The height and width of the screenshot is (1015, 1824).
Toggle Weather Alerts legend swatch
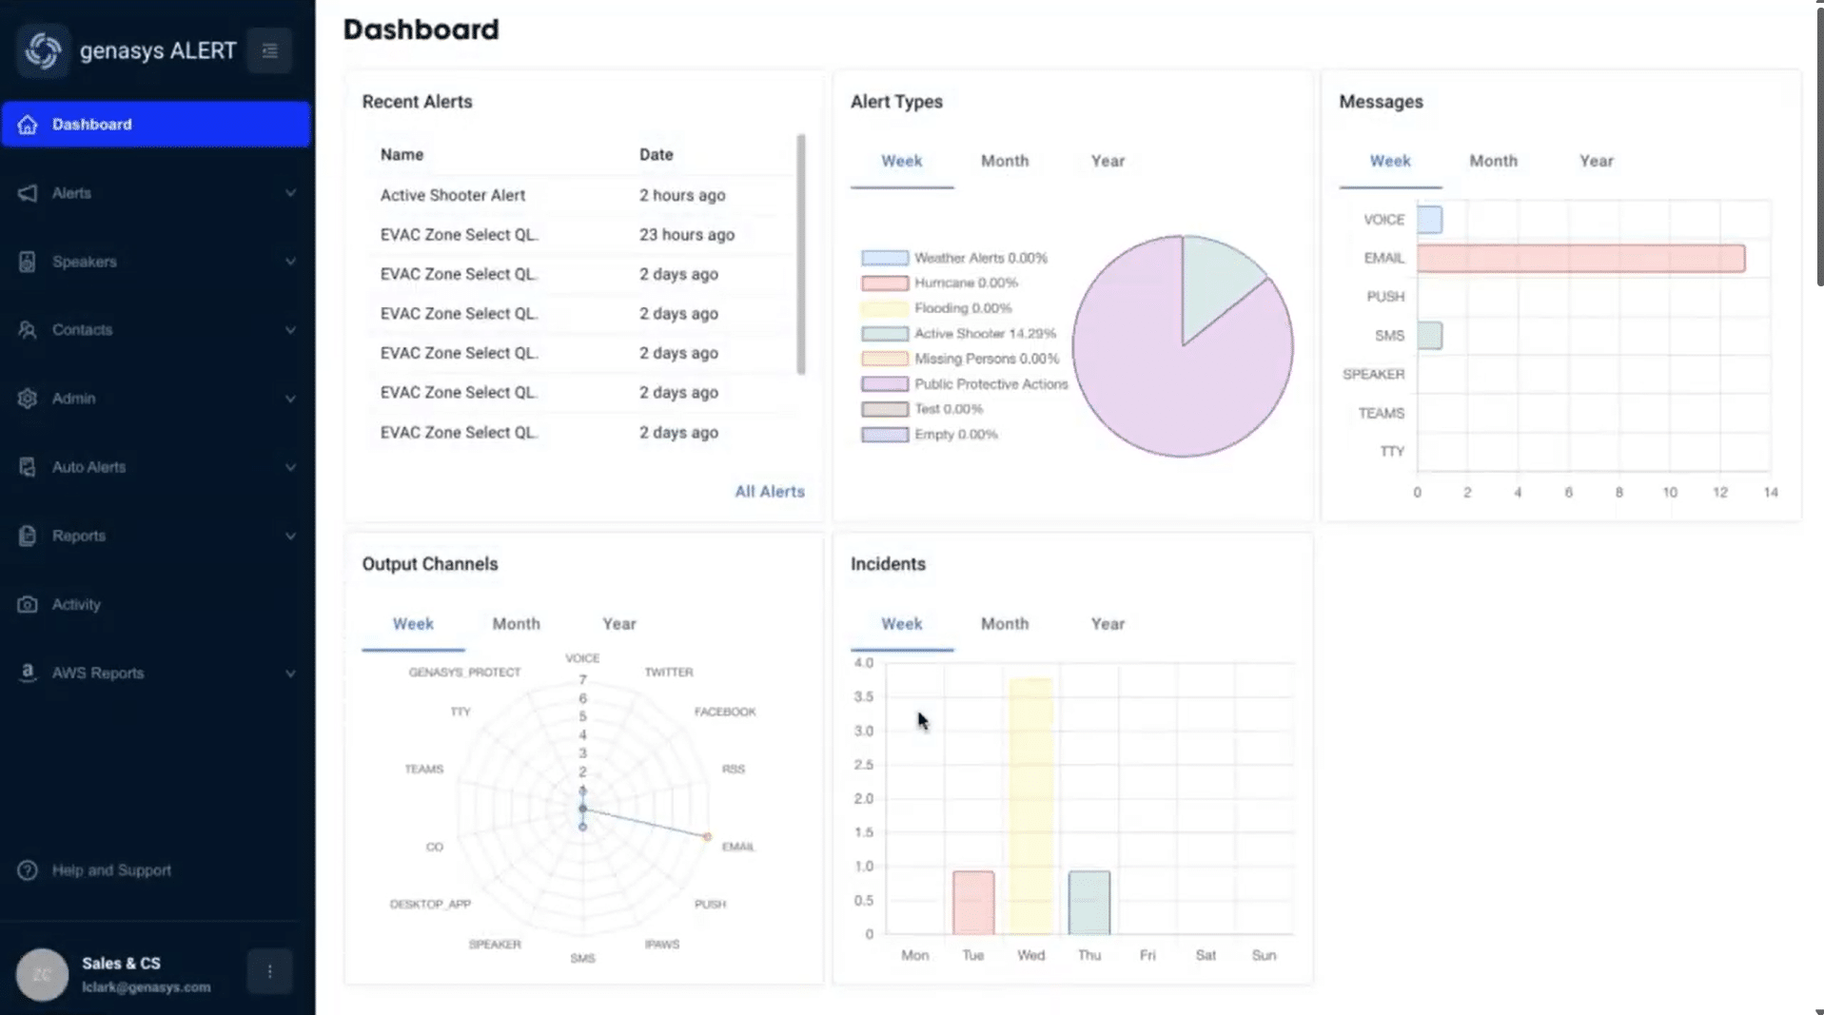(884, 258)
